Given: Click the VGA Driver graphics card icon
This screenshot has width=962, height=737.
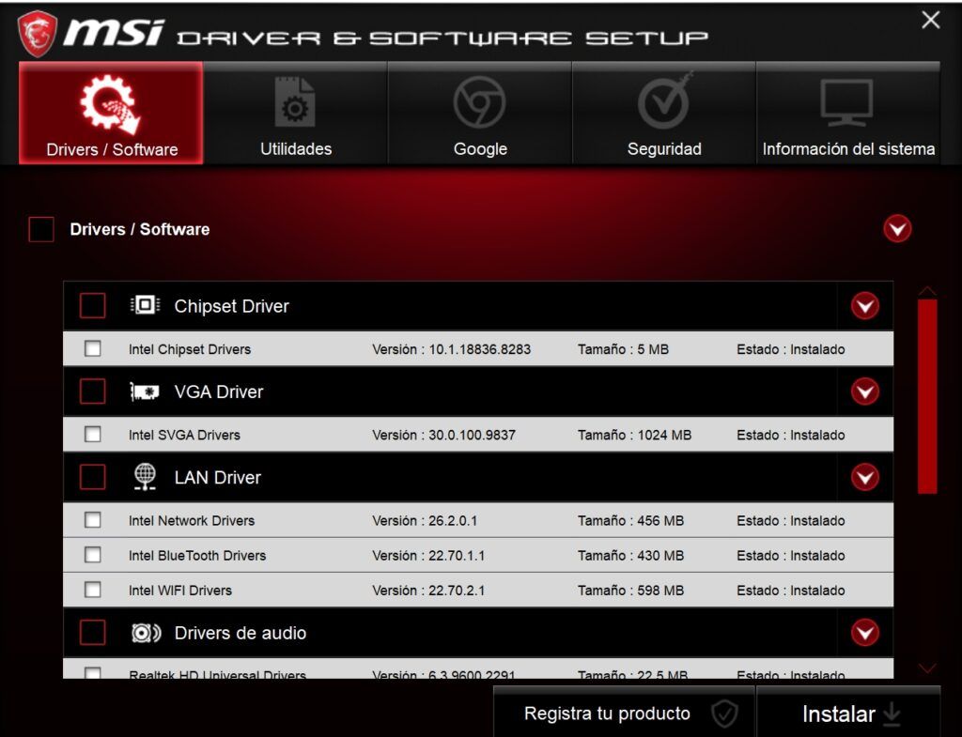Looking at the screenshot, I should 145,392.
